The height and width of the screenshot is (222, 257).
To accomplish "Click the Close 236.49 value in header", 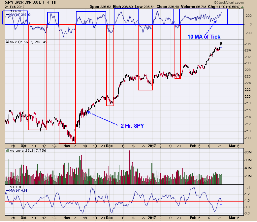I will (x=168, y=7).
